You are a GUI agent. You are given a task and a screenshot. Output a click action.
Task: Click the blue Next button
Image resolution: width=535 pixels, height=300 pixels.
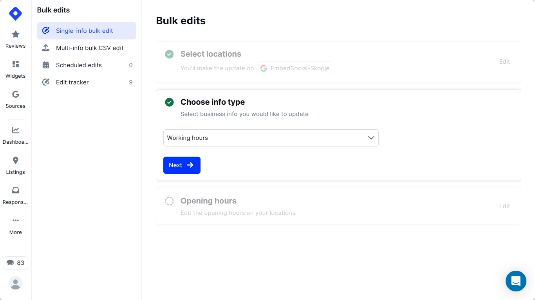[x=182, y=165]
